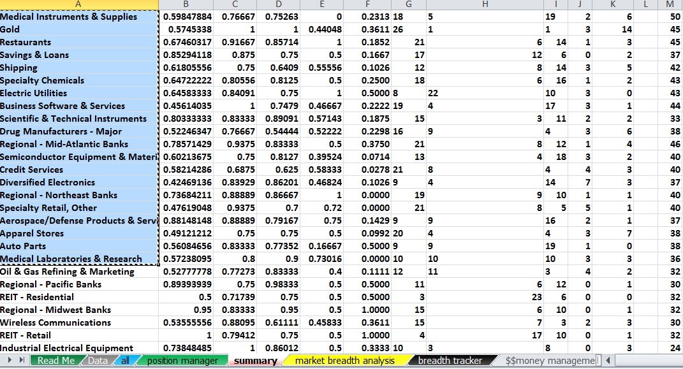Screen dimensions: 683x369
Task: Select the 'Auto Parts' cell
Action: [79, 246]
